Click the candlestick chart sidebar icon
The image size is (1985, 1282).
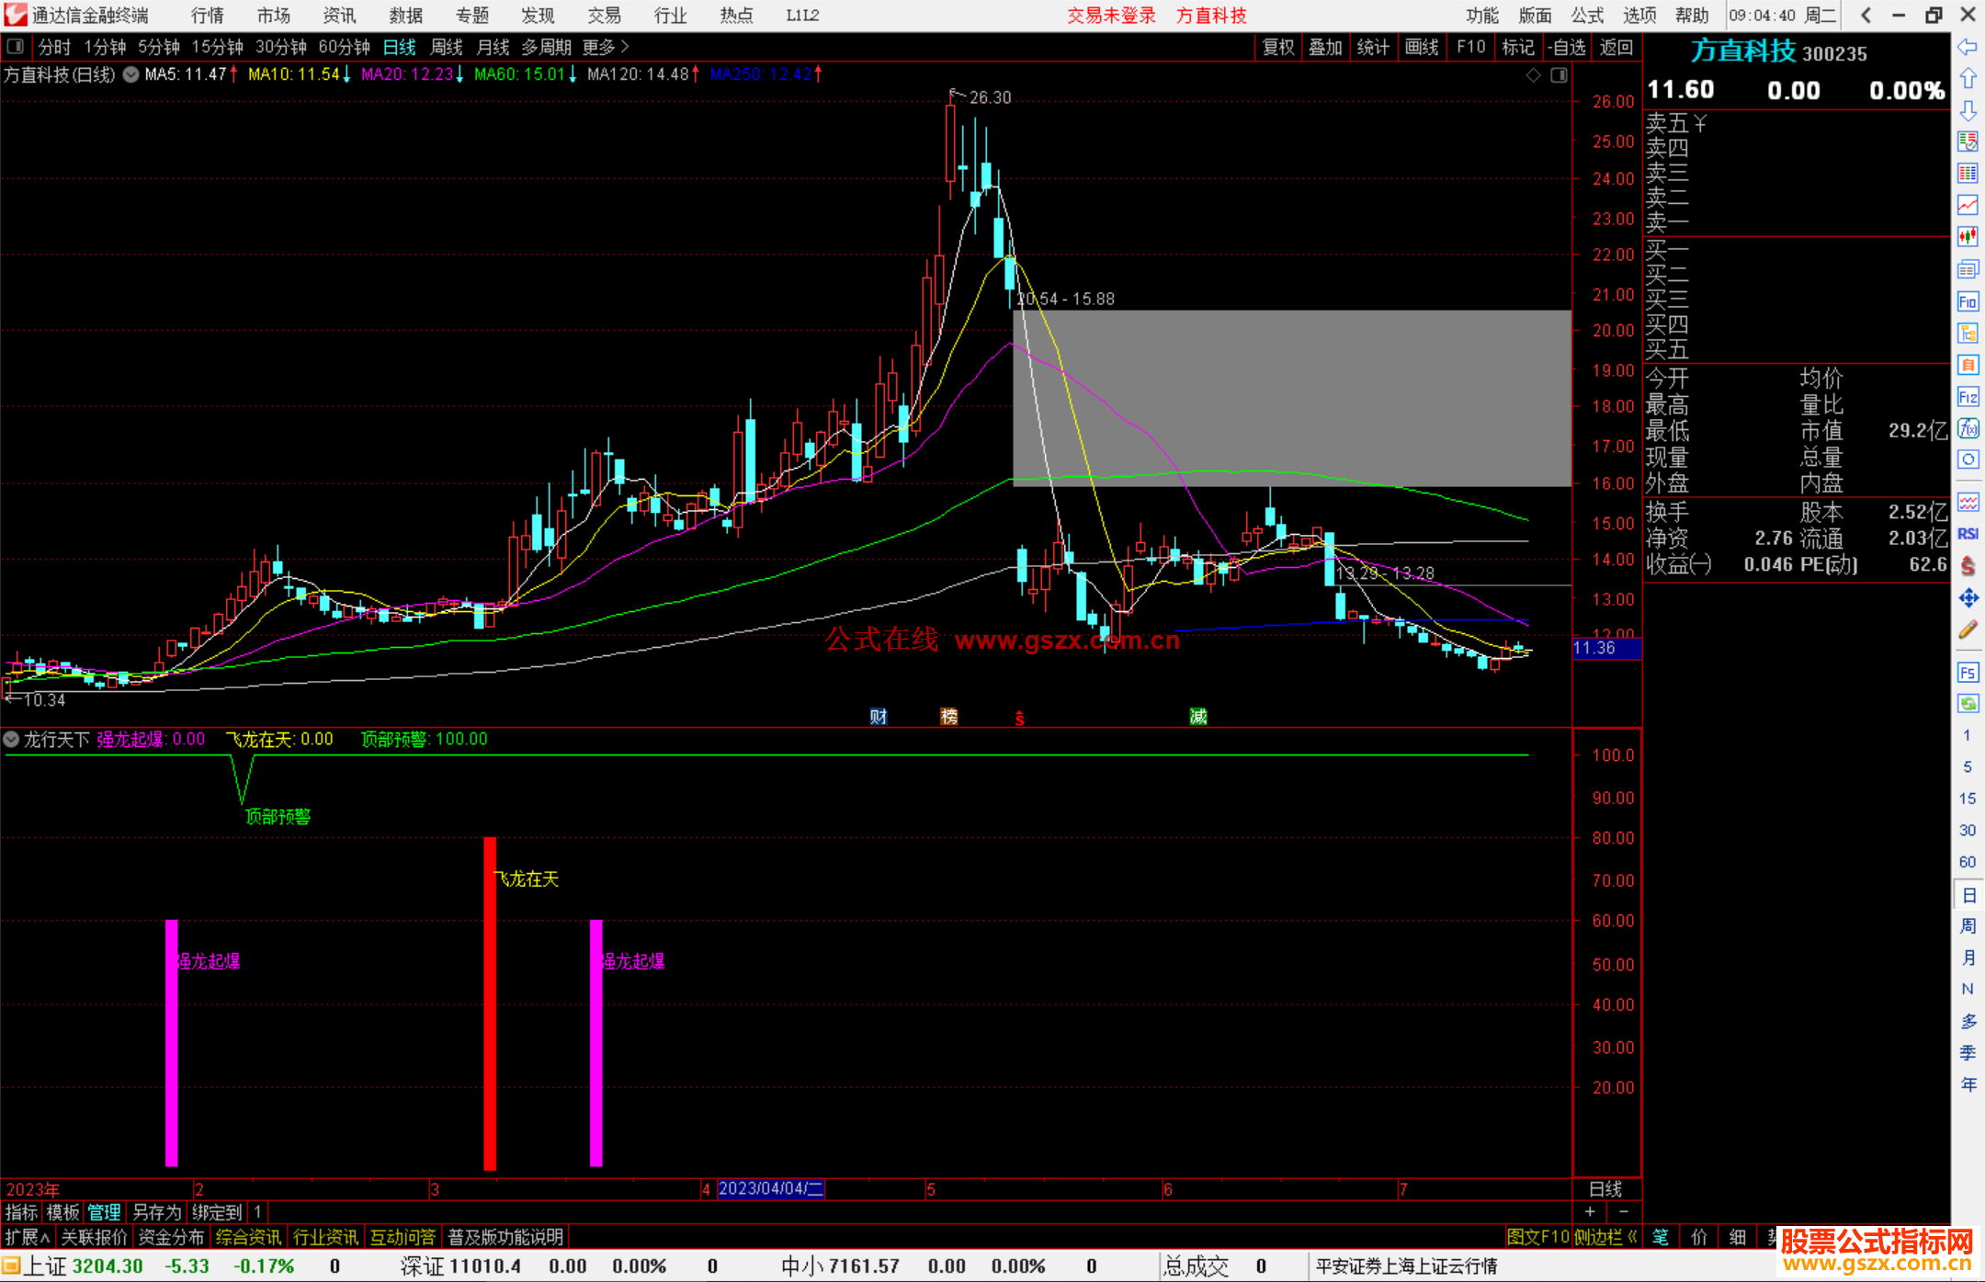[1968, 236]
